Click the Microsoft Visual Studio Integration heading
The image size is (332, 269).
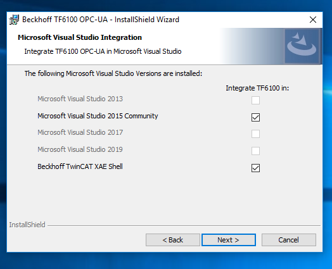click(x=80, y=37)
